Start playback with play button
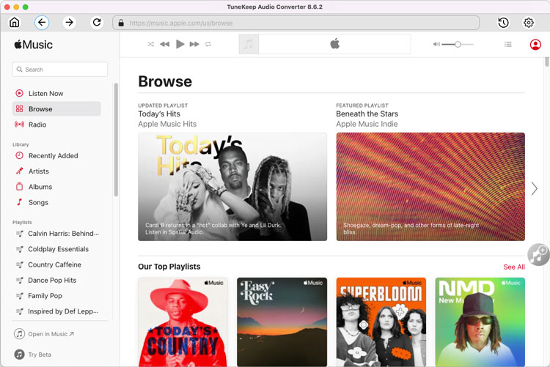 click(x=180, y=44)
